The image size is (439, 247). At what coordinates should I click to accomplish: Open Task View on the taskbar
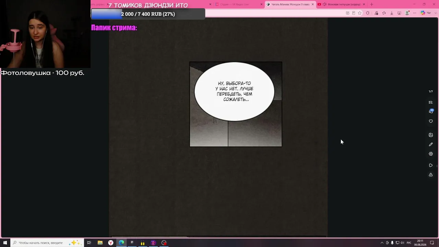[89, 243]
